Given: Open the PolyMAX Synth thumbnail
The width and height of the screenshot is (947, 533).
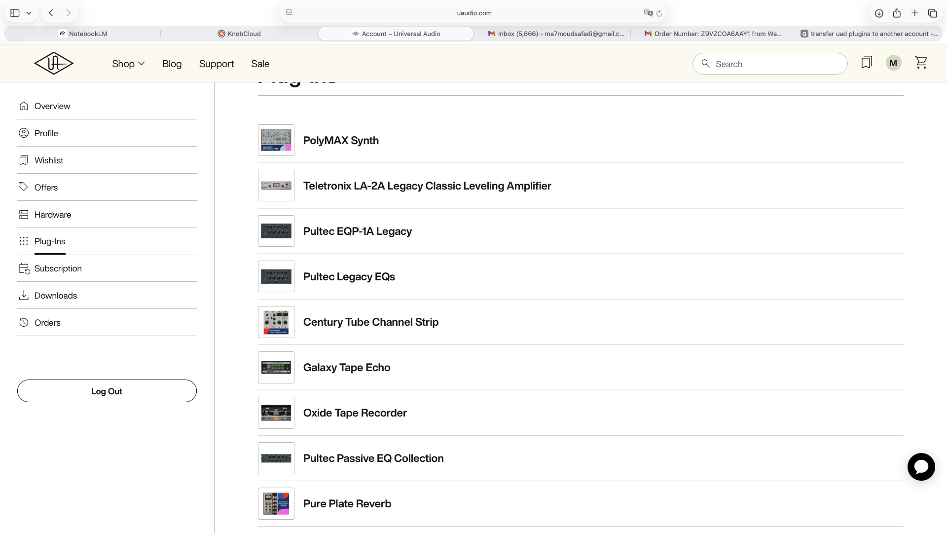Looking at the screenshot, I should [x=276, y=140].
